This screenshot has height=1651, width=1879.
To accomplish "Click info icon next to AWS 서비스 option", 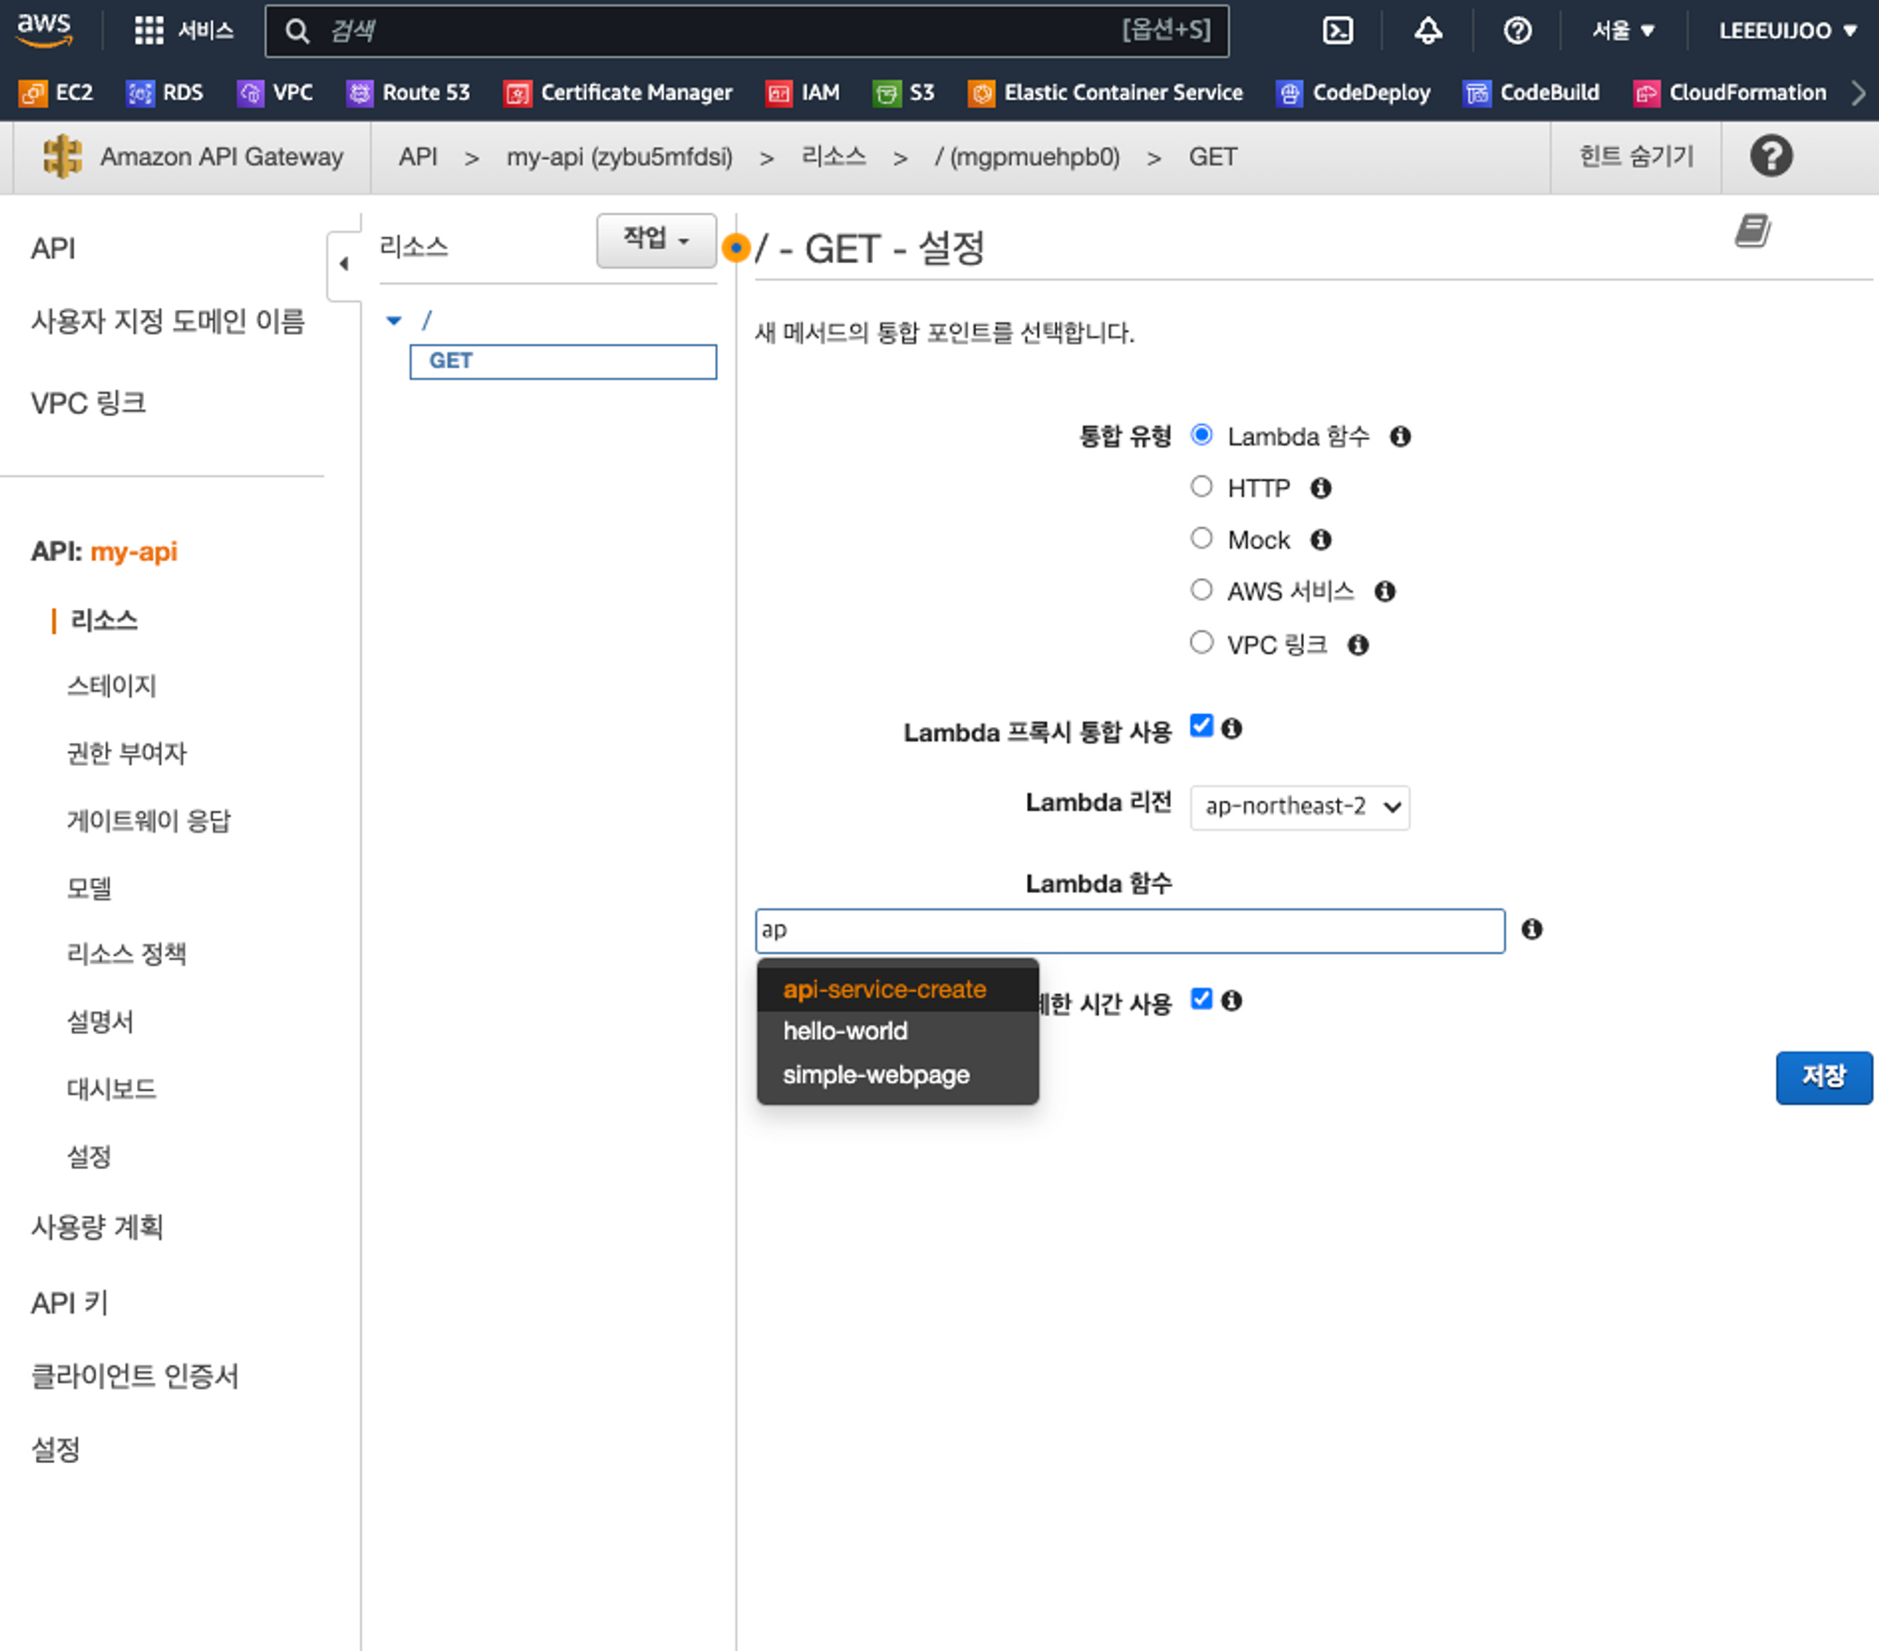I will (1385, 591).
